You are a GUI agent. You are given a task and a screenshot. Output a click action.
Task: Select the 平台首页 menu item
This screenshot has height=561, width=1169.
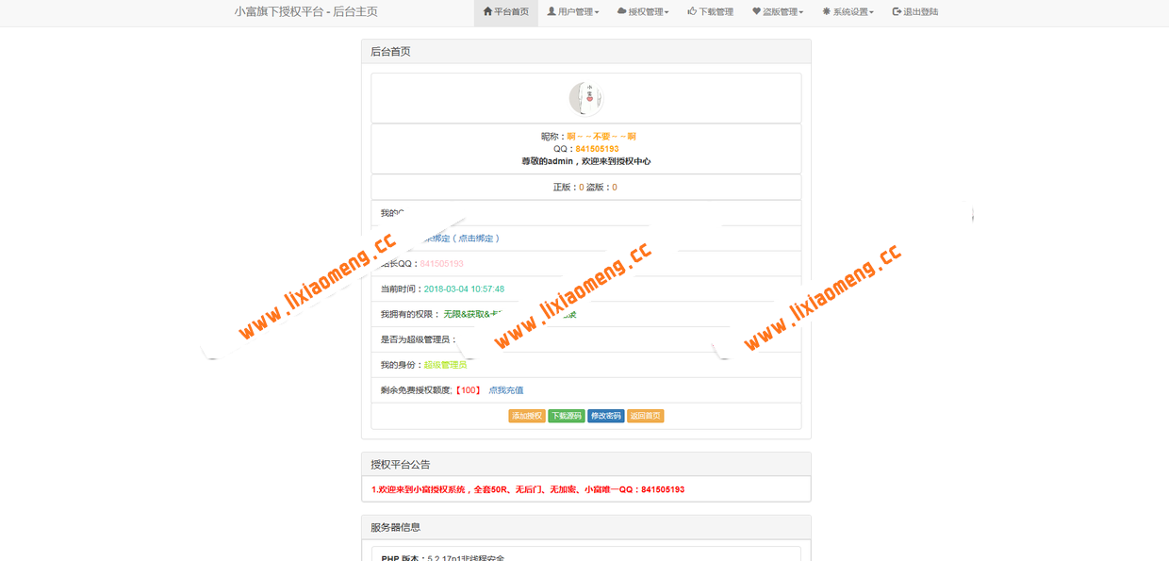point(506,12)
